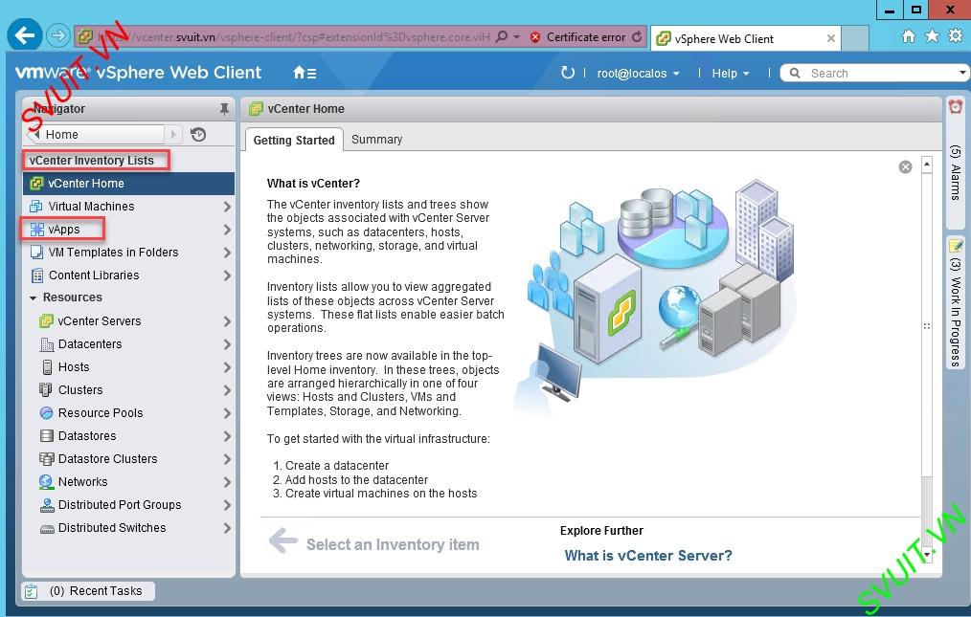Expand the Content Libraries row chevron
Viewport: 971px width, 617px height.
pos(227,275)
